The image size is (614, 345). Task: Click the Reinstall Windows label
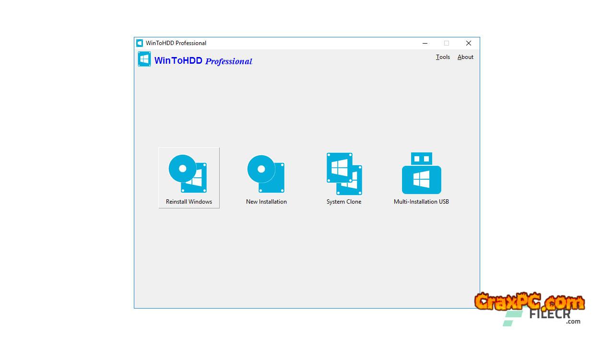[x=189, y=202]
